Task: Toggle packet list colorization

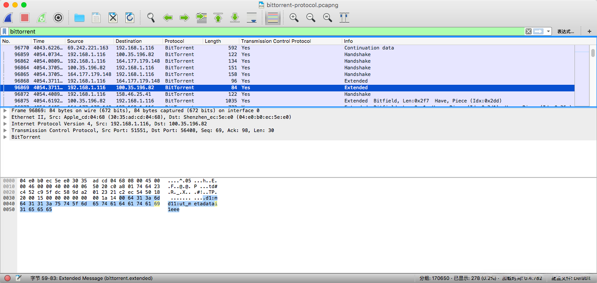Action: click(x=273, y=18)
